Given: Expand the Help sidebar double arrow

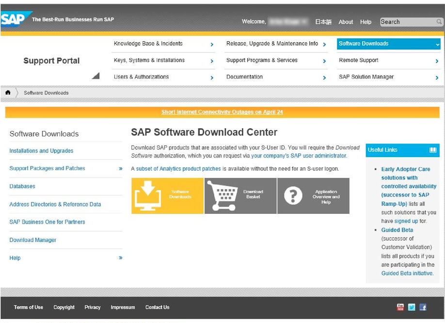Looking at the screenshot, I should (x=121, y=258).
